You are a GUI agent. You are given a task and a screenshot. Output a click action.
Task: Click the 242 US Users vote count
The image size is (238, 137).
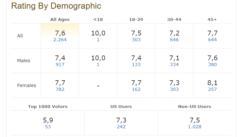[121, 127]
